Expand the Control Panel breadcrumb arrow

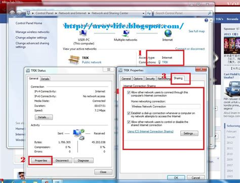point(56,13)
